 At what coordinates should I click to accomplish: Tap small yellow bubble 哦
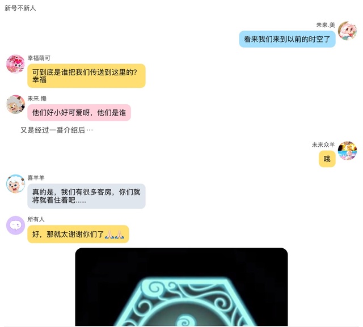[327, 159]
